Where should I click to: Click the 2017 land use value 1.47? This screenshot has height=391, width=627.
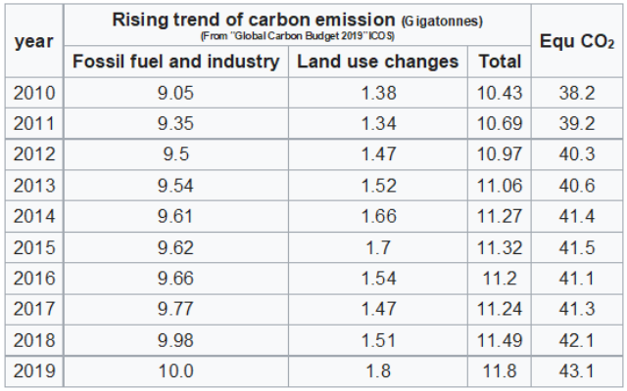click(x=377, y=310)
